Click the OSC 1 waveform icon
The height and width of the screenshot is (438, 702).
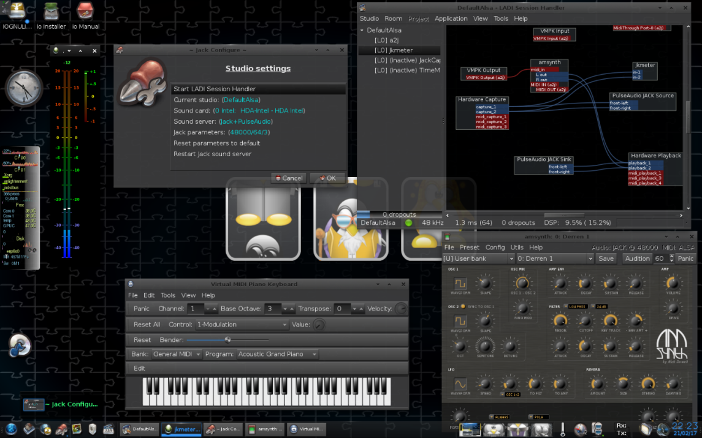[460, 284]
